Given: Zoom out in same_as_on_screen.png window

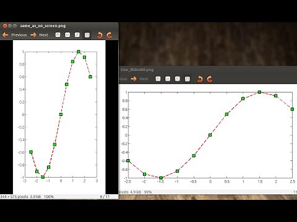Looking at the screenshot, I should coord(67,35).
